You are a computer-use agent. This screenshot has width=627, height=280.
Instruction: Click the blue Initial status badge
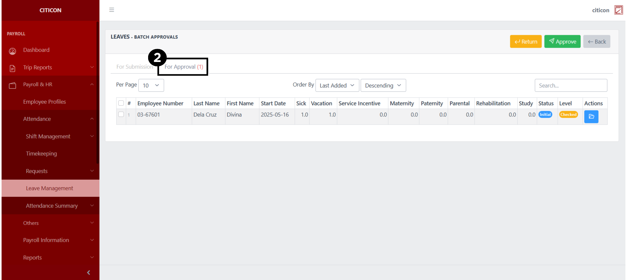545,115
